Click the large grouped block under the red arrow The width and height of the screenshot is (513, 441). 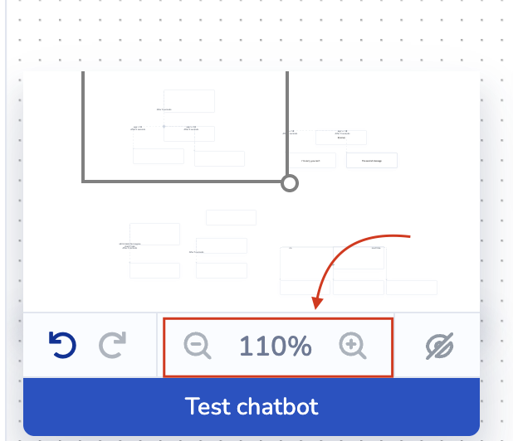pyautogui.click(x=332, y=264)
